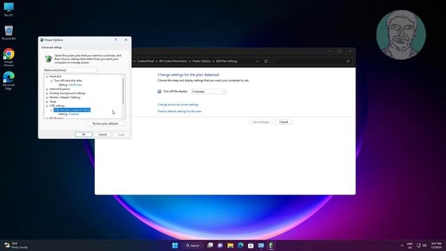Open ENG US language switcher

[410, 245]
